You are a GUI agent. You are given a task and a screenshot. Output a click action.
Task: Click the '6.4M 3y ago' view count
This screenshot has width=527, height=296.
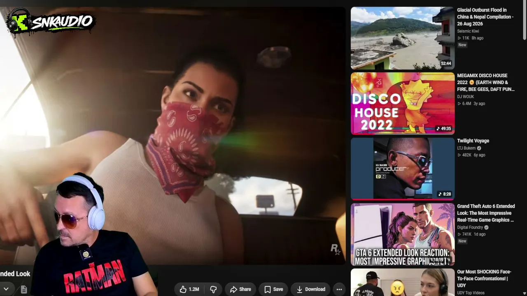point(471,104)
